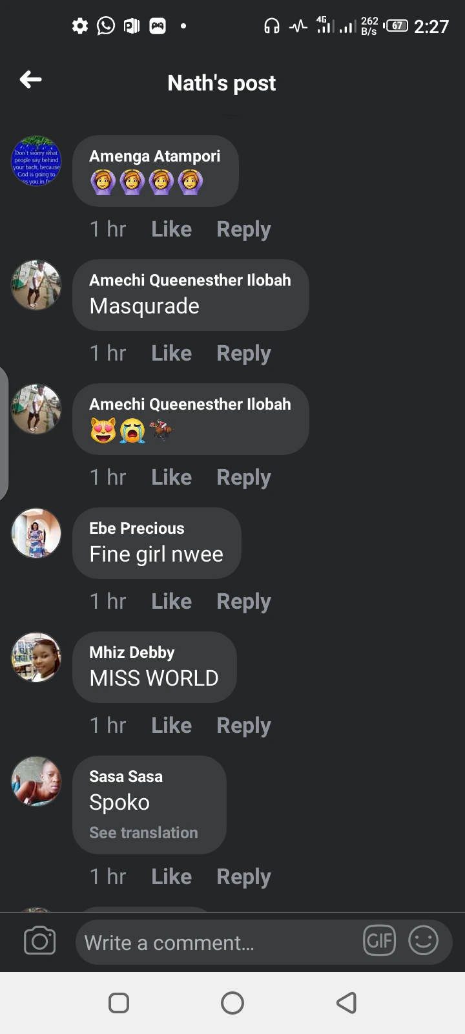This screenshot has height=1034, width=465.
Task: Like Ebe Precious's Fine girl nwee comment
Action: 172,601
